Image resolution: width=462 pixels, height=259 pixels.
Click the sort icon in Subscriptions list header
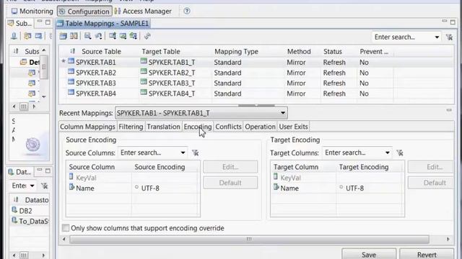[x=16, y=51]
